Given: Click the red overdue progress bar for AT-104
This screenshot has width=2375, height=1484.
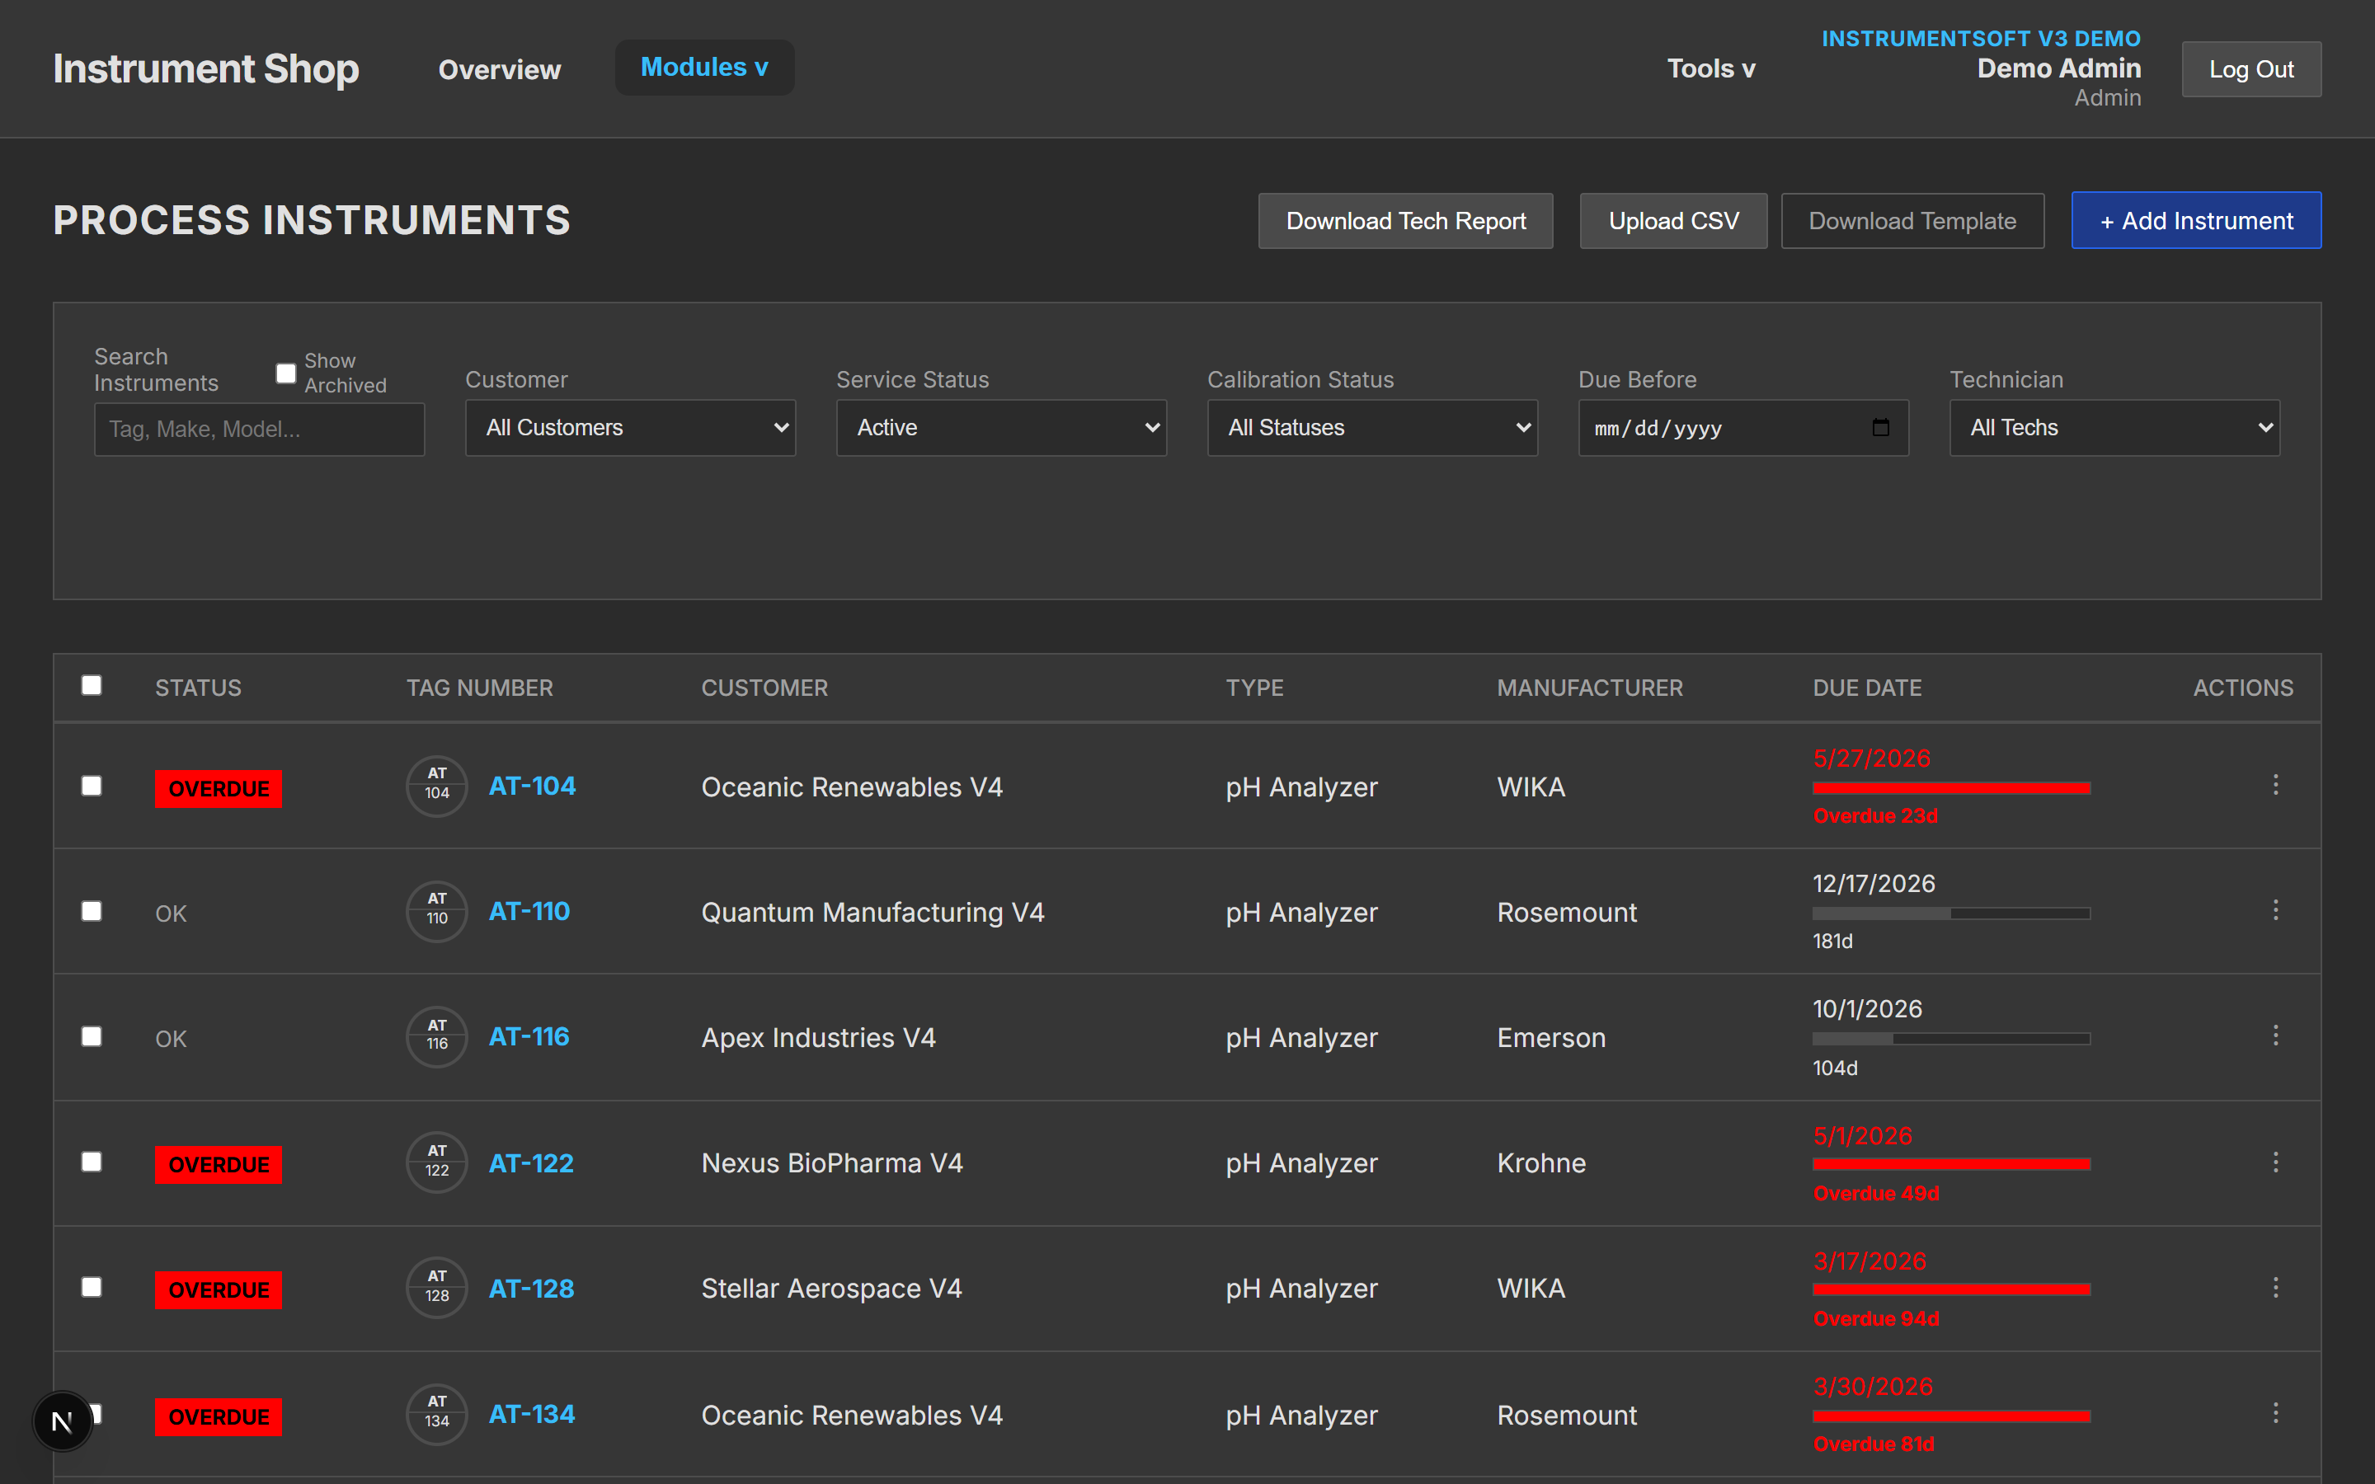Looking at the screenshot, I should tap(1951, 787).
